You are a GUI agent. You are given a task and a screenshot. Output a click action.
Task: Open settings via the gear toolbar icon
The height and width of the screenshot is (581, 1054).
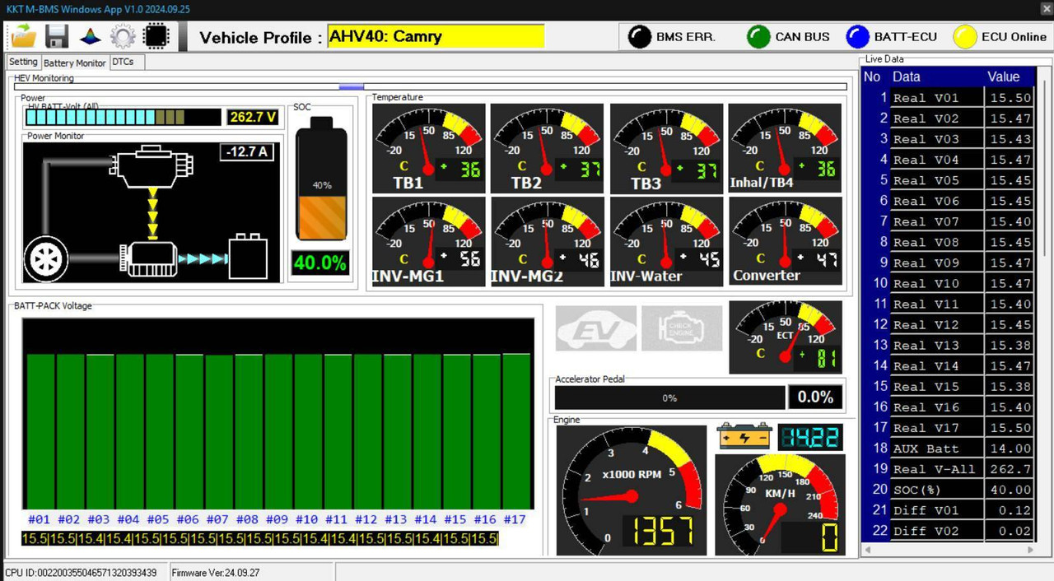(x=123, y=36)
